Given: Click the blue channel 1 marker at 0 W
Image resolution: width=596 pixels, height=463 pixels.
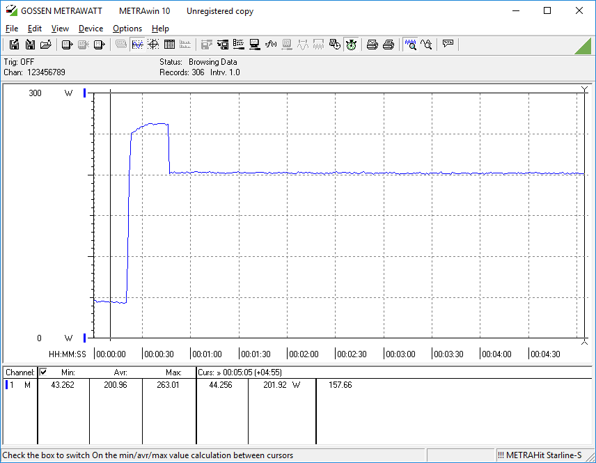Looking at the screenshot, I should (x=85, y=338).
